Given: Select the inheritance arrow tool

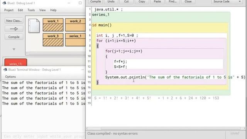Looking at the screenshot, I should click(14, 29).
